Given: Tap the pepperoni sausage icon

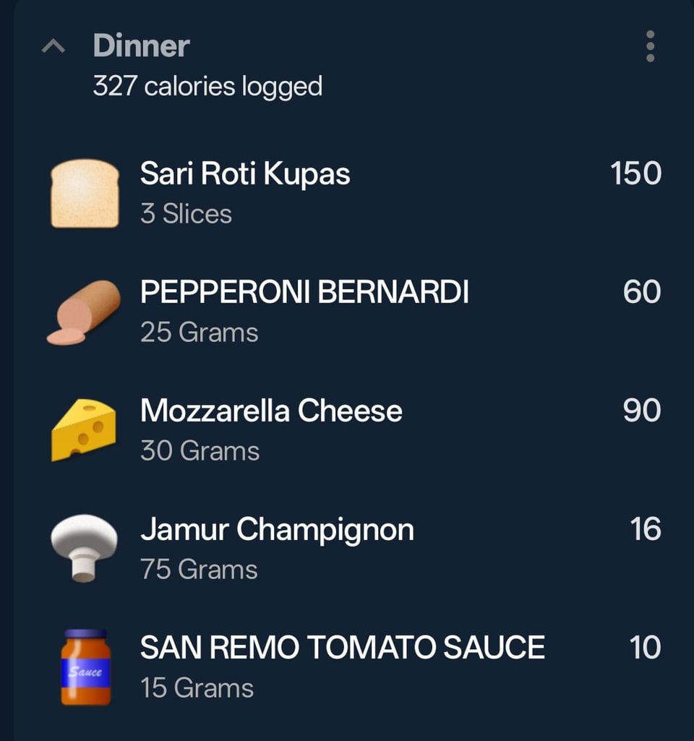Looking at the screenshot, I should [85, 312].
